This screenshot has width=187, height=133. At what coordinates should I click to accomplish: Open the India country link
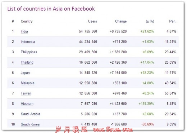[x=24, y=31]
